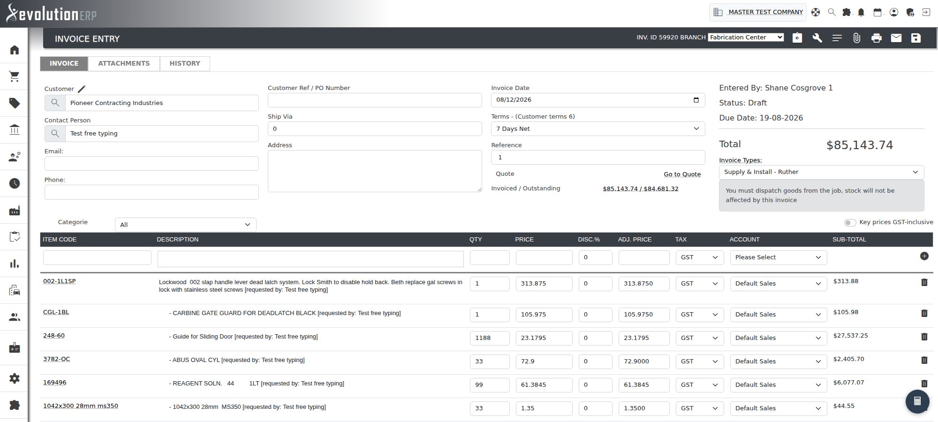Open the settings gear sidebar icon
The height and width of the screenshot is (422, 938).
15,378
